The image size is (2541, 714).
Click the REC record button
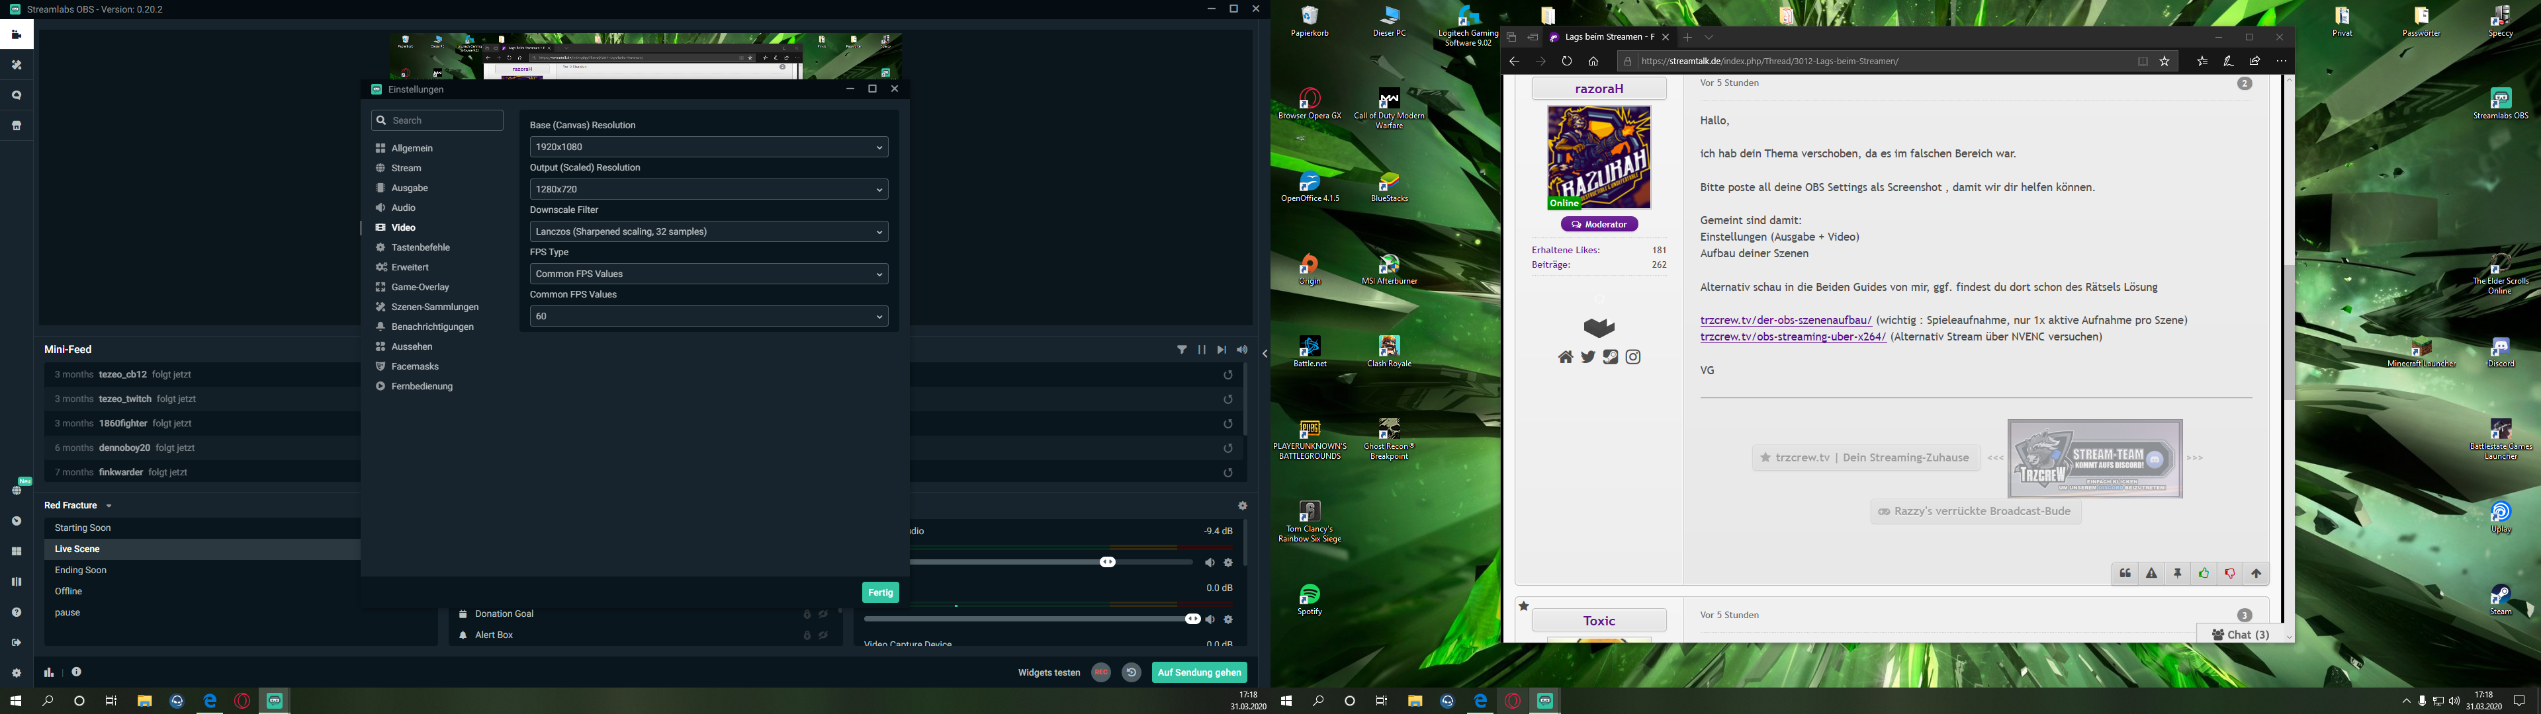coord(1101,672)
